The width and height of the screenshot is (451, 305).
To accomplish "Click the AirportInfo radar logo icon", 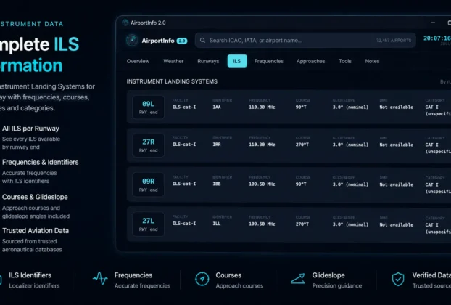I will (132, 41).
